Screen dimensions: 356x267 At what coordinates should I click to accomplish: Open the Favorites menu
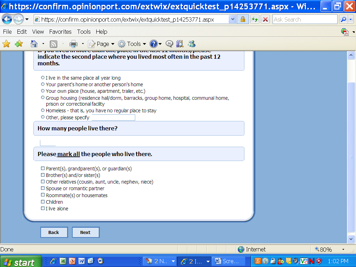click(60, 32)
